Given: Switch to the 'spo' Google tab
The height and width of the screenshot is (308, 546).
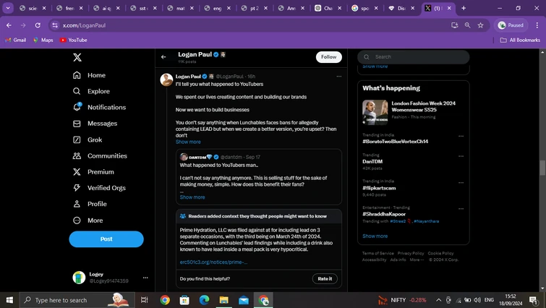Looking at the screenshot, I should point(365,8).
